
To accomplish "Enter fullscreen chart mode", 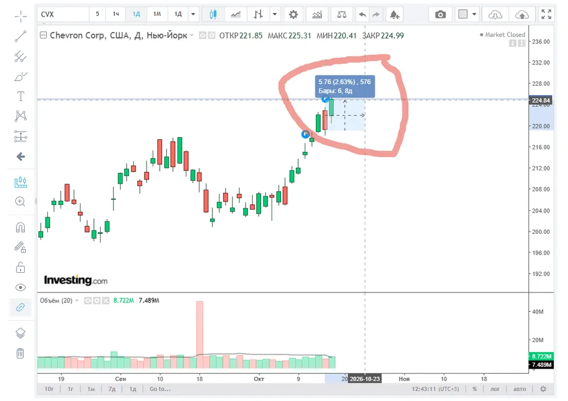I will pos(546,14).
